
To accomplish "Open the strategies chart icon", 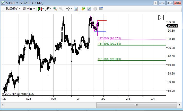I will (89, 9).
